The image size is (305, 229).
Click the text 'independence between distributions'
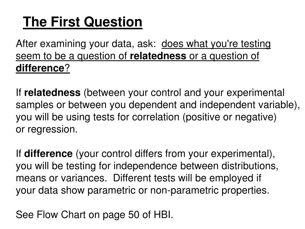coord(195,166)
